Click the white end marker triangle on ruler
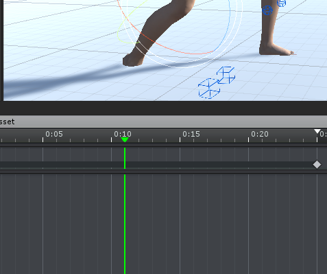The width and height of the screenshot is (327, 274). (x=317, y=131)
